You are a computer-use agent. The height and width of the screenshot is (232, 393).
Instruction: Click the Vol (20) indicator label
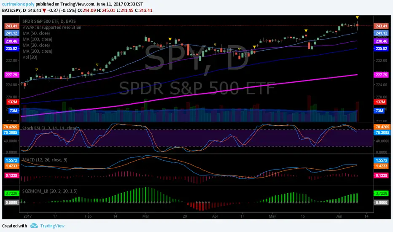[30, 57]
